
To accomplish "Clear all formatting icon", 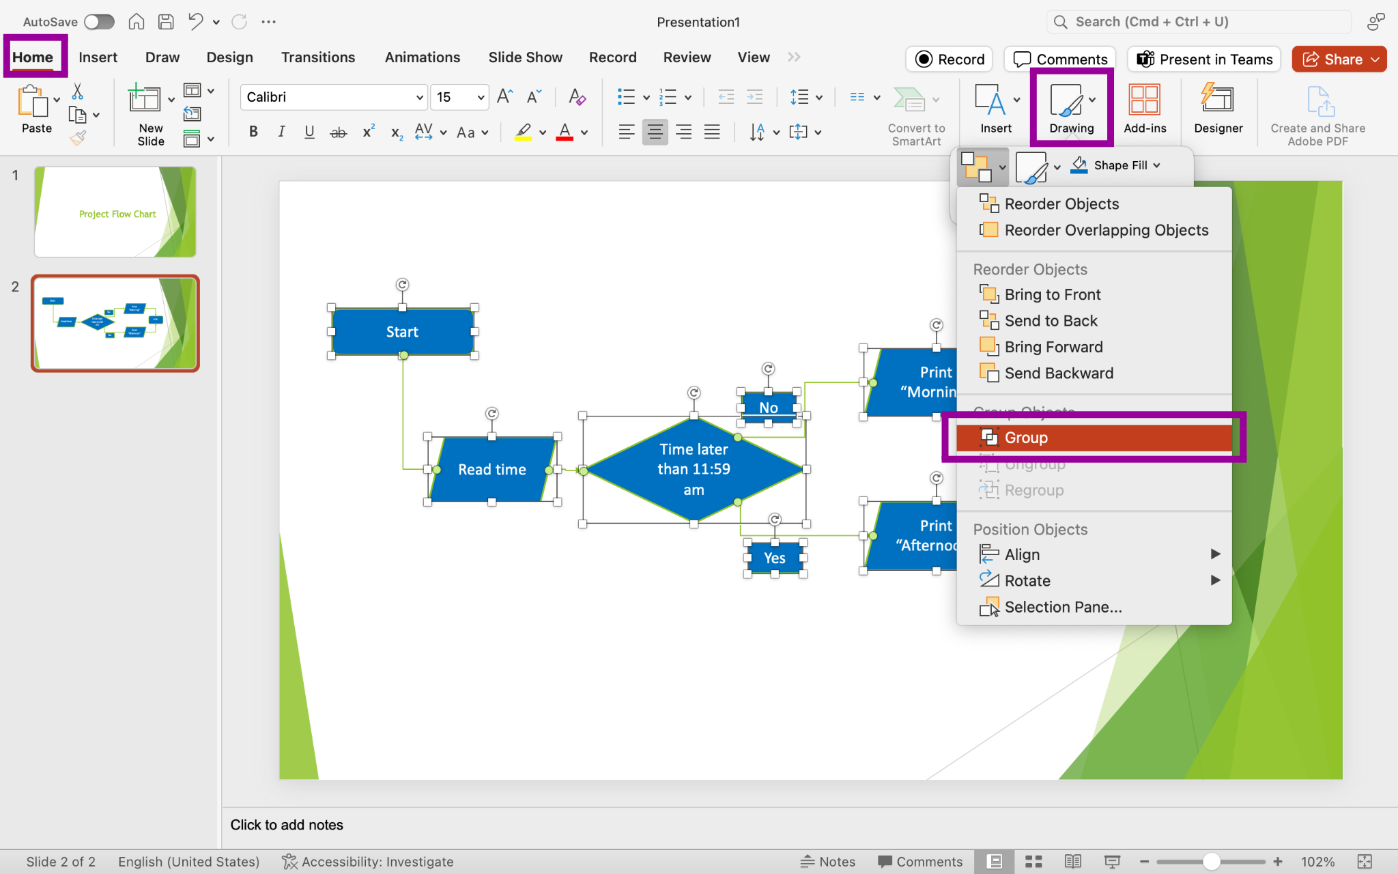I will coord(577,97).
